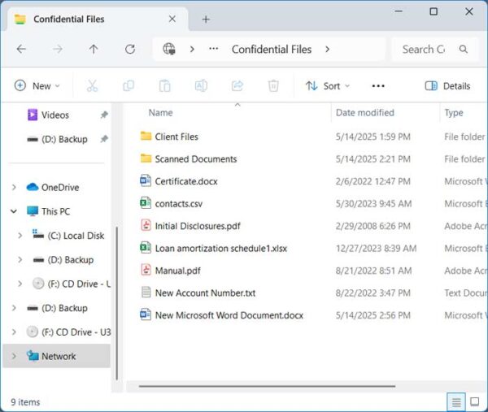Click the 2/29/2008 6:26 PM date cell

point(373,226)
